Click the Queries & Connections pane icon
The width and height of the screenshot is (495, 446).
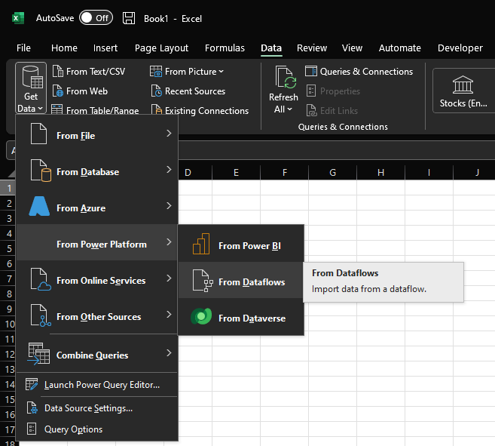[311, 71]
